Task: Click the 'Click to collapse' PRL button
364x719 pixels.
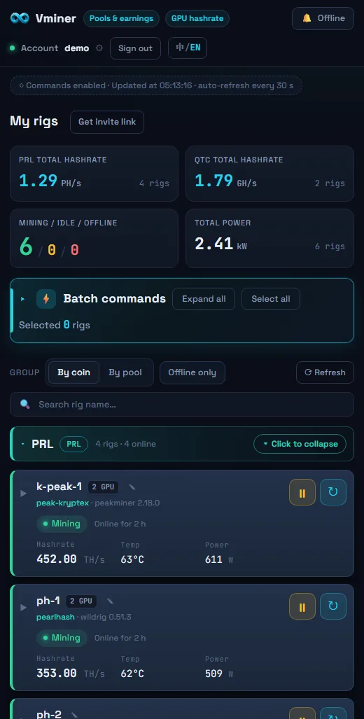Action: (x=300, y=444)
